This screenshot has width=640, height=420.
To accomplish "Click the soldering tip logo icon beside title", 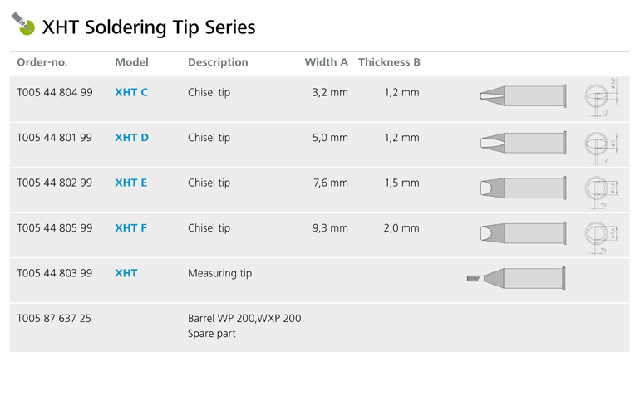I will tap(23, 23).
